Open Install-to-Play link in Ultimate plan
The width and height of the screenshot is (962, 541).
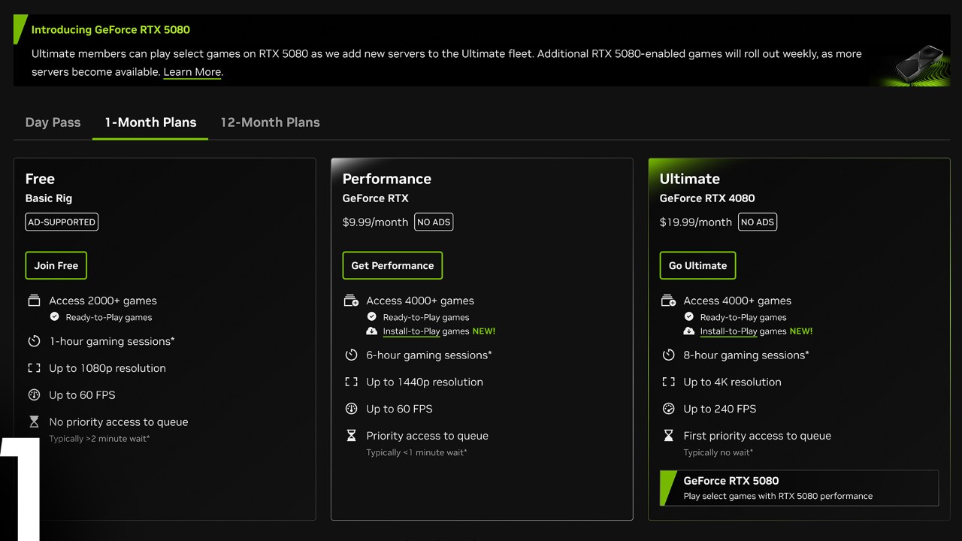[728, 331]
